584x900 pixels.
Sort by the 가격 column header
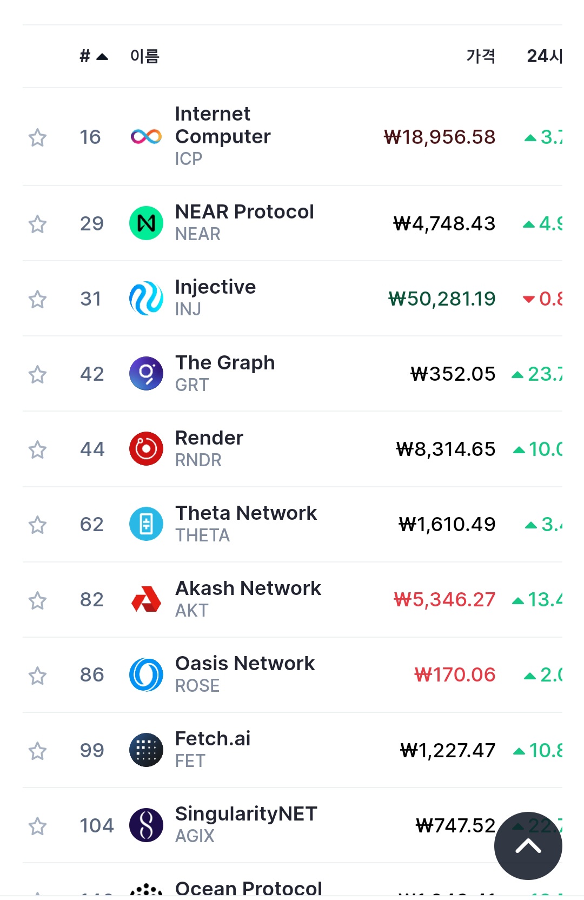point(480,56)
